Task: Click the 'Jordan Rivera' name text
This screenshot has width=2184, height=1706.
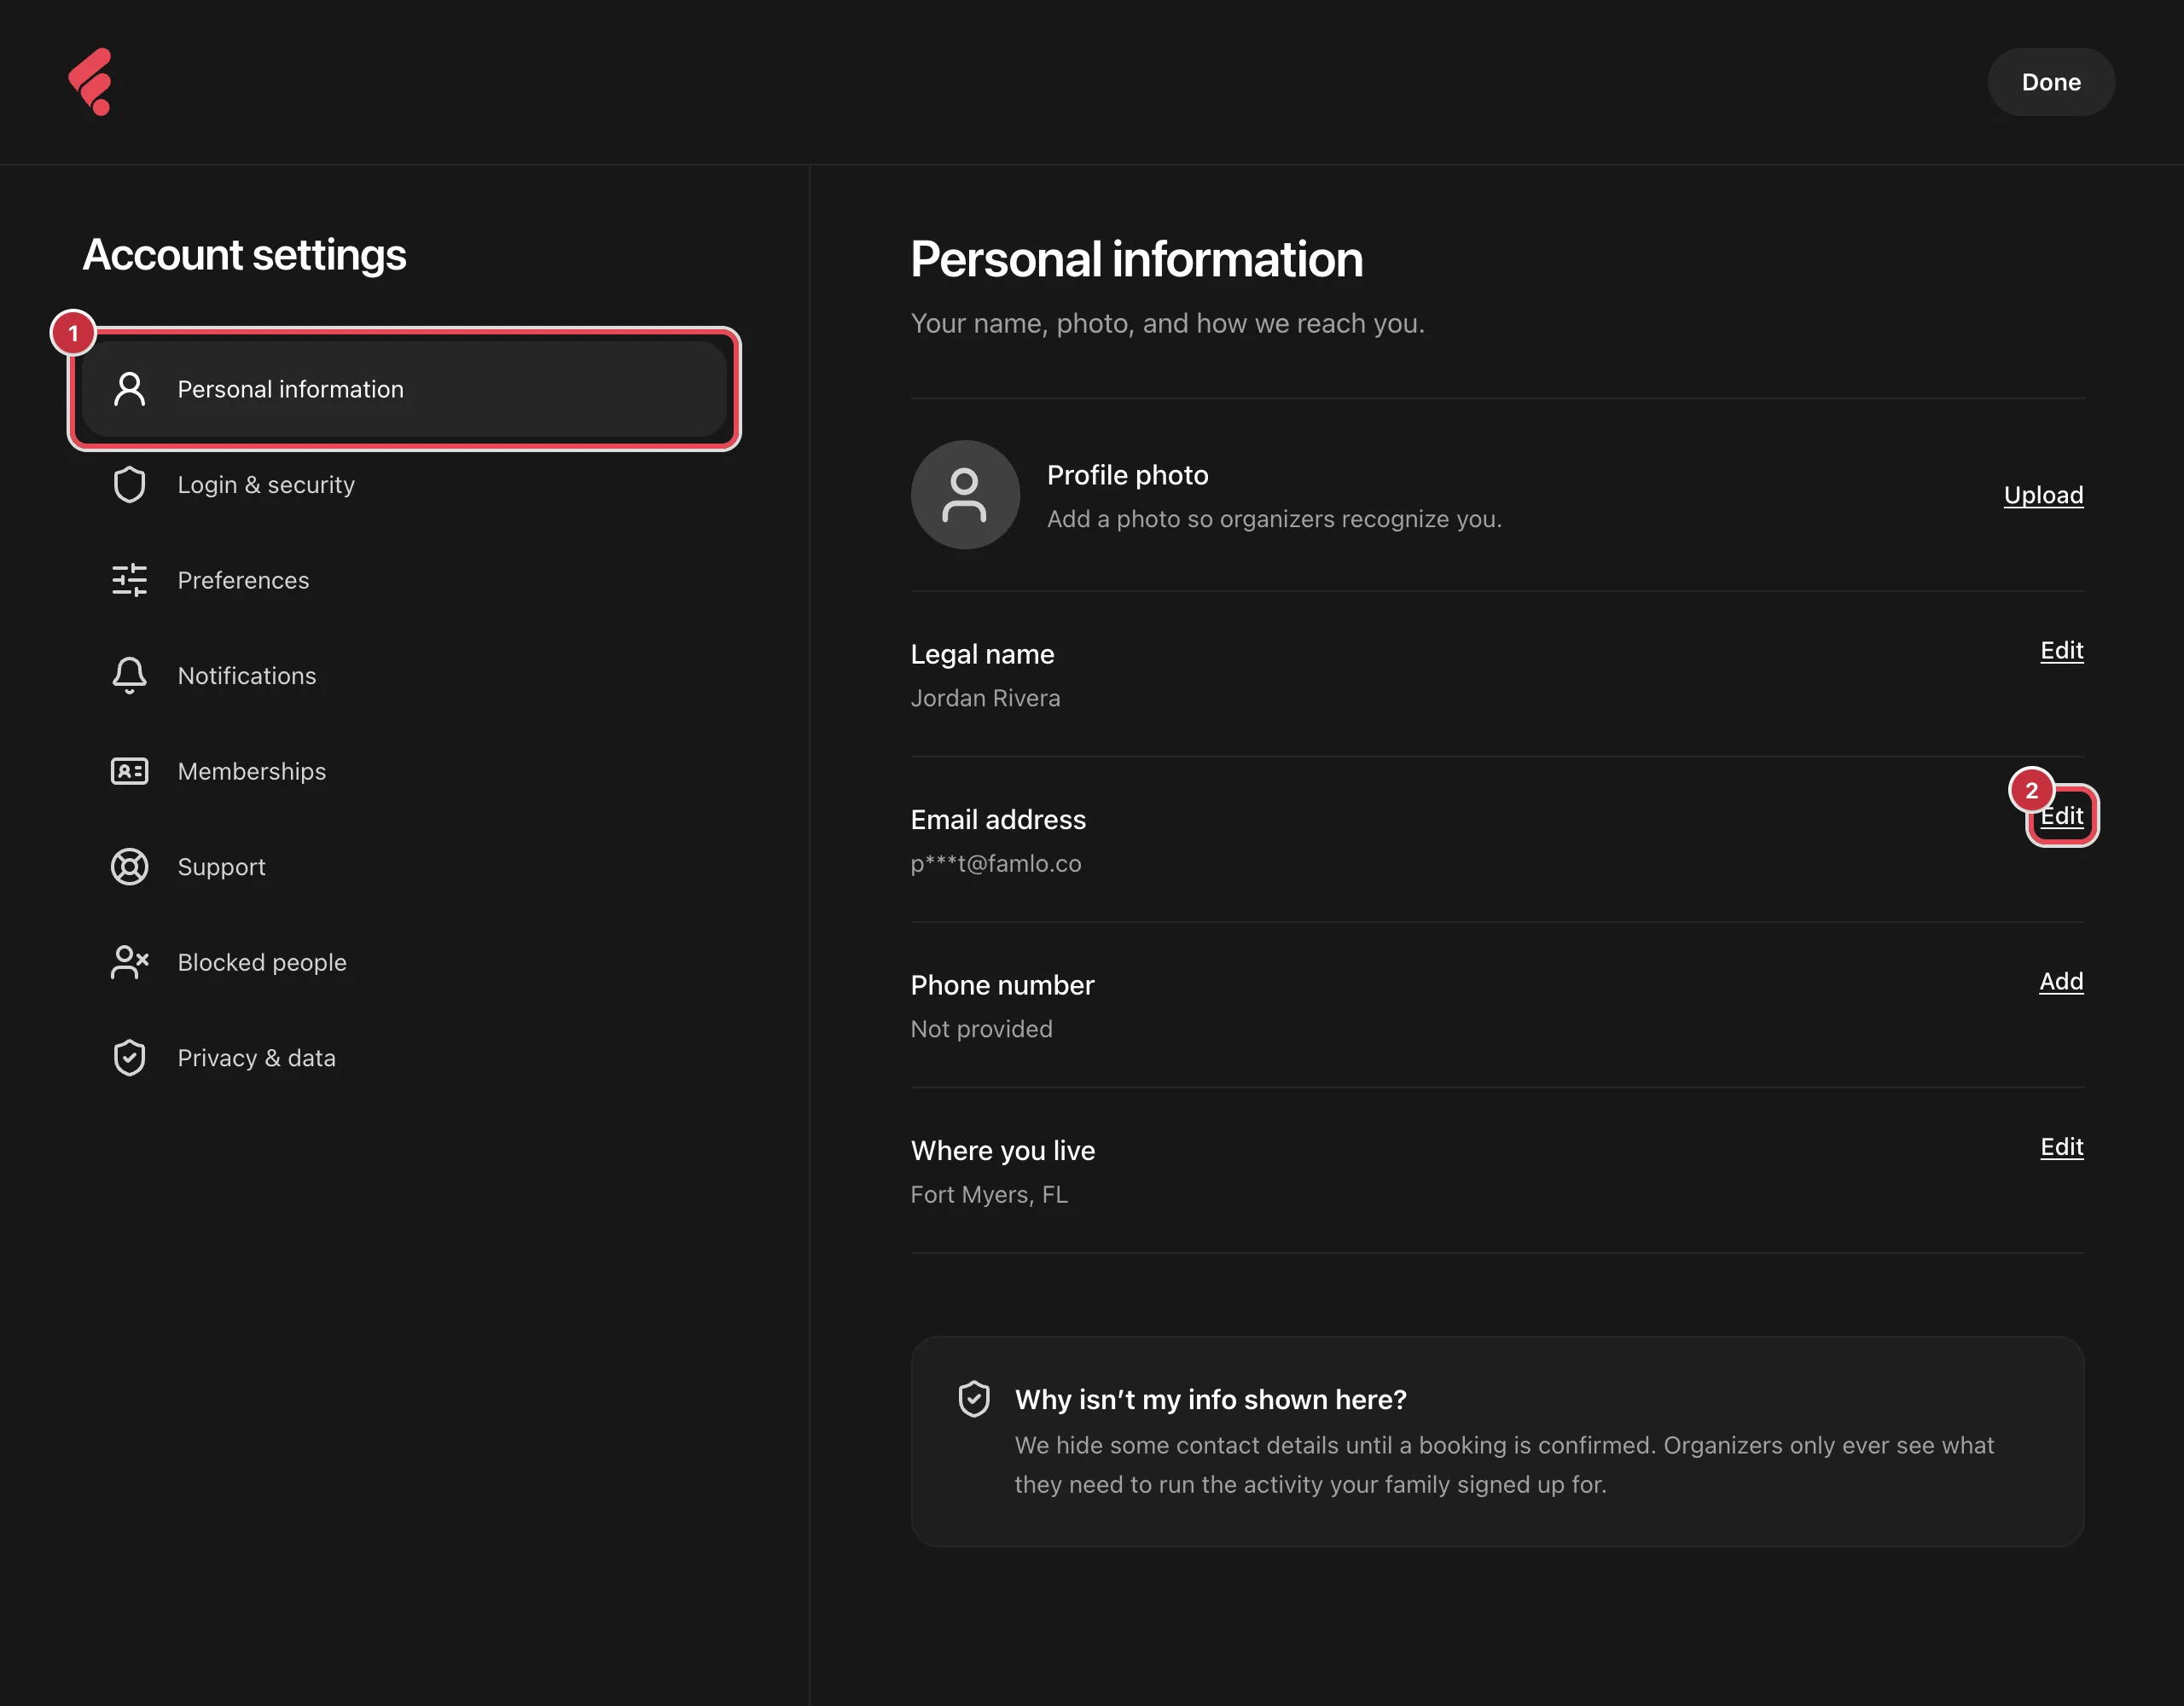Action: pyautogui.click(x=985, y=698)
